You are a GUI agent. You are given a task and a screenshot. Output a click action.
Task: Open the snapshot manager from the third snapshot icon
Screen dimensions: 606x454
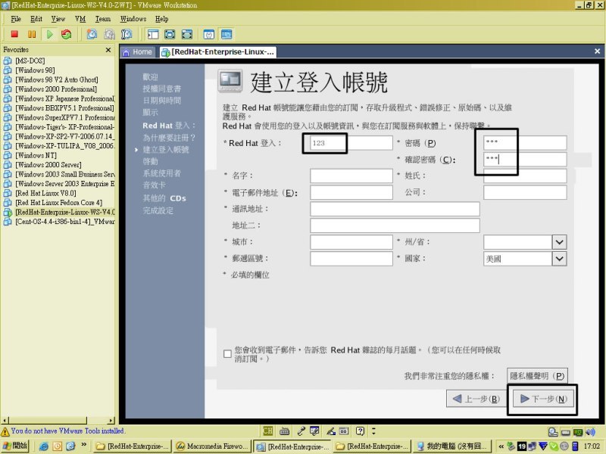tap(127, 34)
